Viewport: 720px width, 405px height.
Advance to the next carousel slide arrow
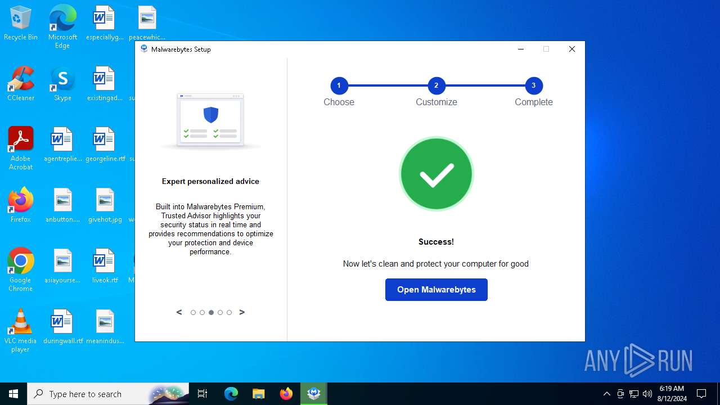[x=242, y=312]
